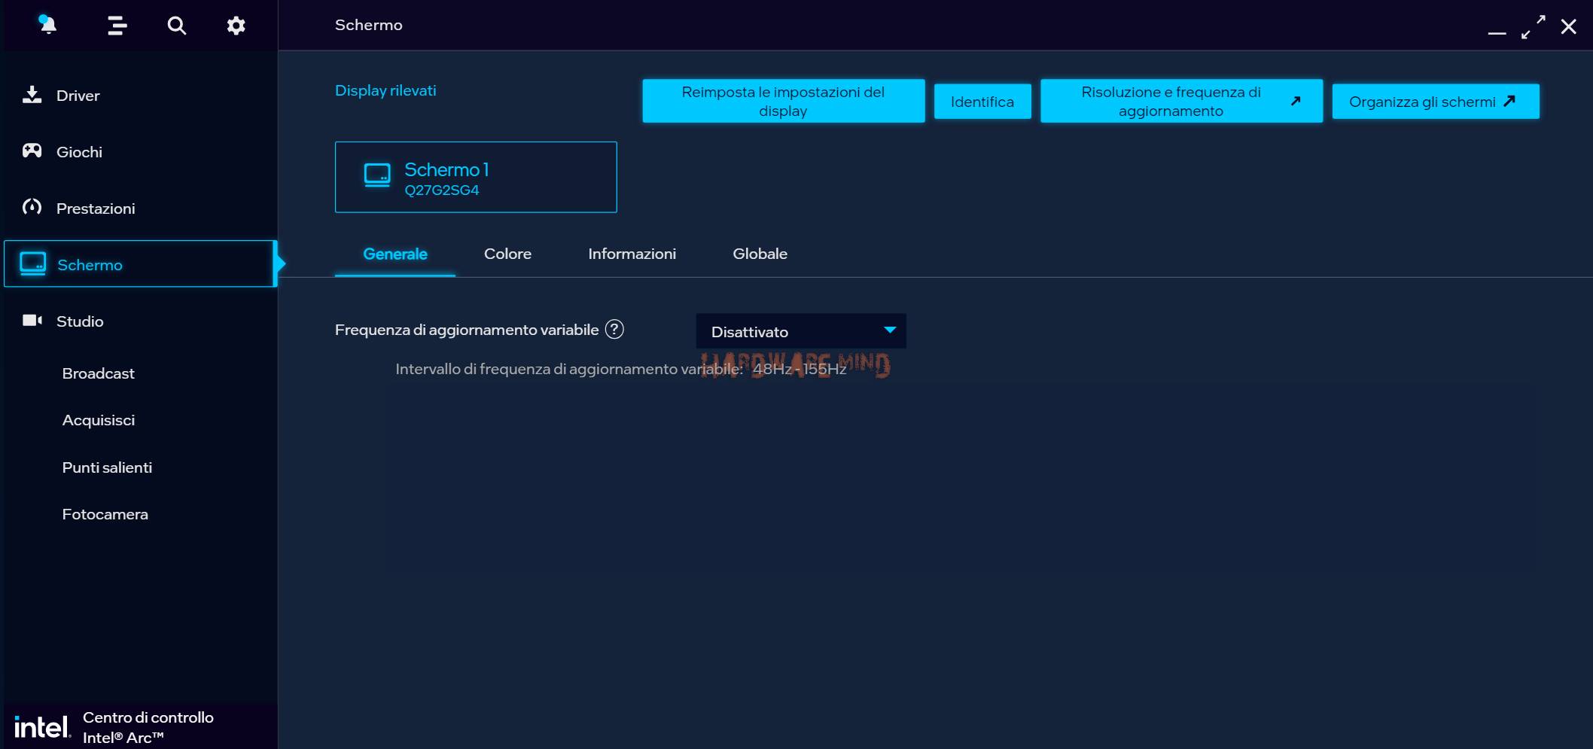
Task: Click the help icon for variable refresh rate
Action: [614, 329]
